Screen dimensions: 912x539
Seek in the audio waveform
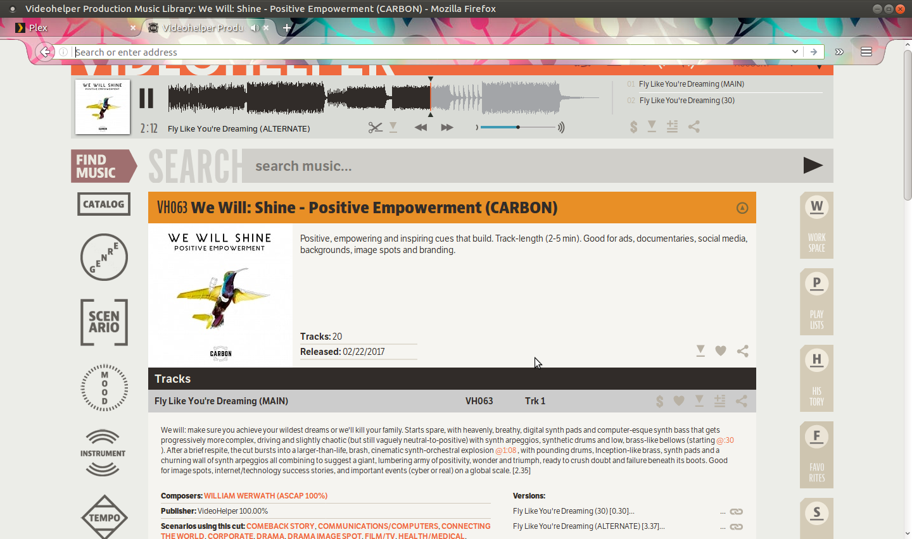[383, 98]
